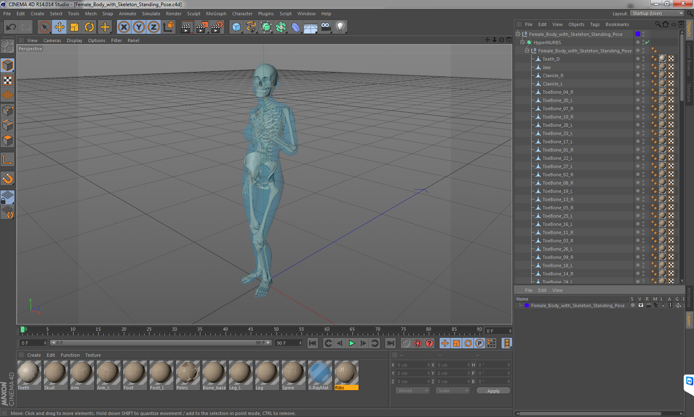Toggle X axis lock

[124, 27]
